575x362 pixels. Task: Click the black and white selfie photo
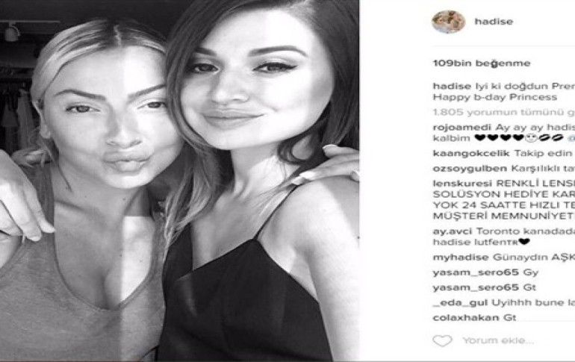(179, 181)
